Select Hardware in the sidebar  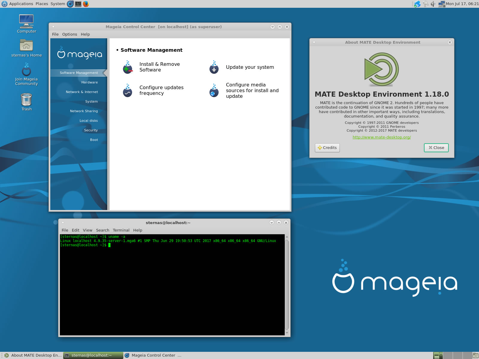(90, 82)
